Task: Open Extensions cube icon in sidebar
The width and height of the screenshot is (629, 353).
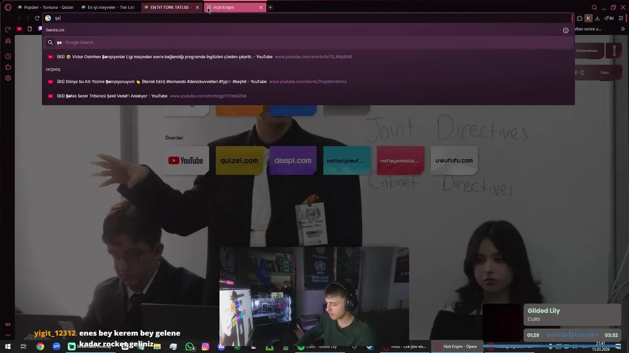Action: tap(8, 67)
